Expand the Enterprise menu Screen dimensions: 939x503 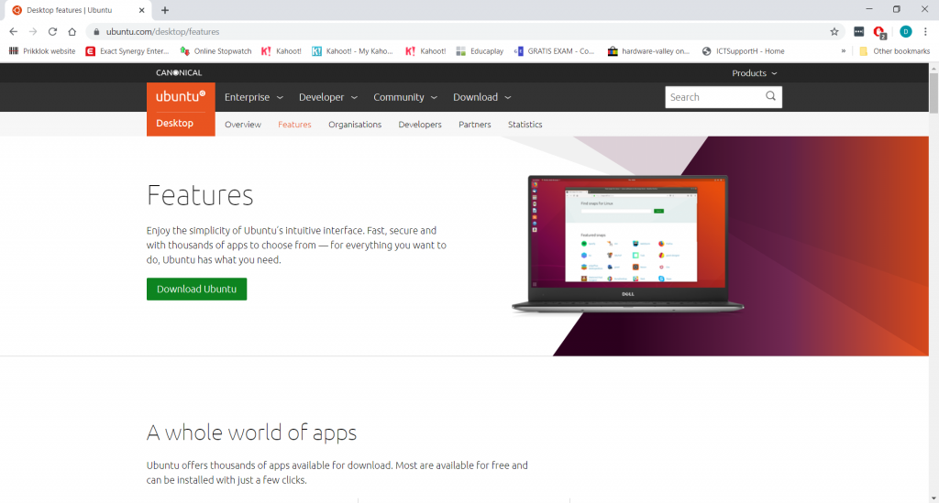[254, 97]
